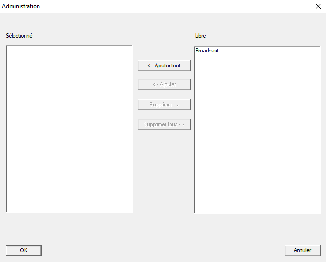This screenshot has height=262, width=326.
Task: Click empty space in Libre list below Broadcast
Action: coord(257,135)
